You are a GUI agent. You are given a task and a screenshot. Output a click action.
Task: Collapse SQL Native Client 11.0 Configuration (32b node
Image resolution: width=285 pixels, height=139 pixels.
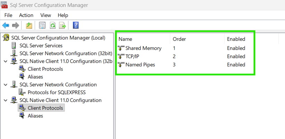pyautogui.click(x=6, y=61)
